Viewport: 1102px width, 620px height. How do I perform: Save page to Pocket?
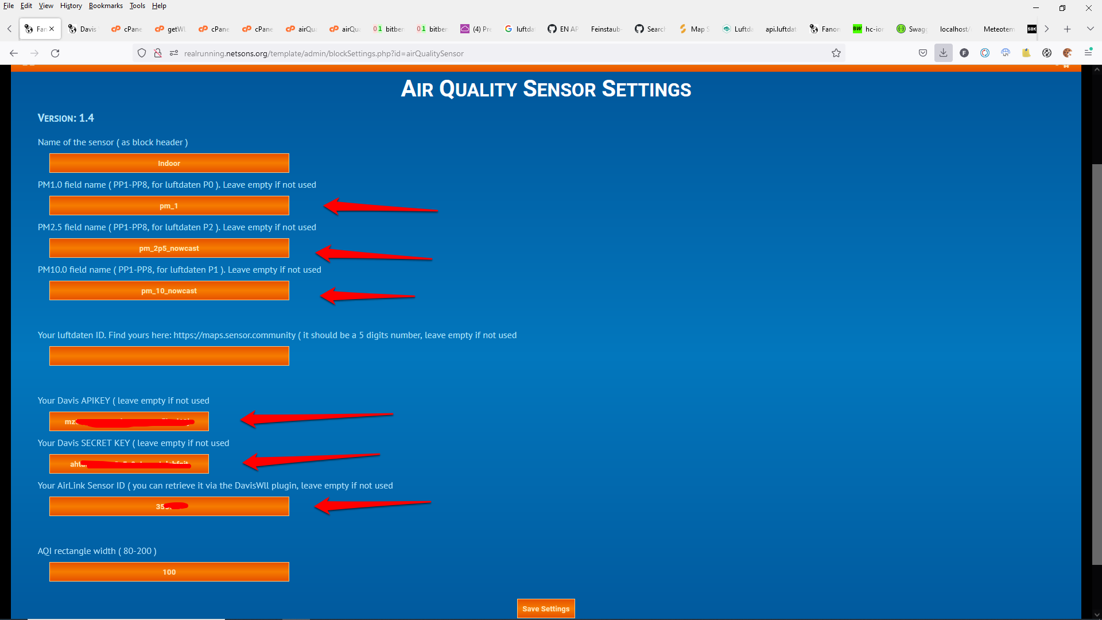click(x=923, y=53)
